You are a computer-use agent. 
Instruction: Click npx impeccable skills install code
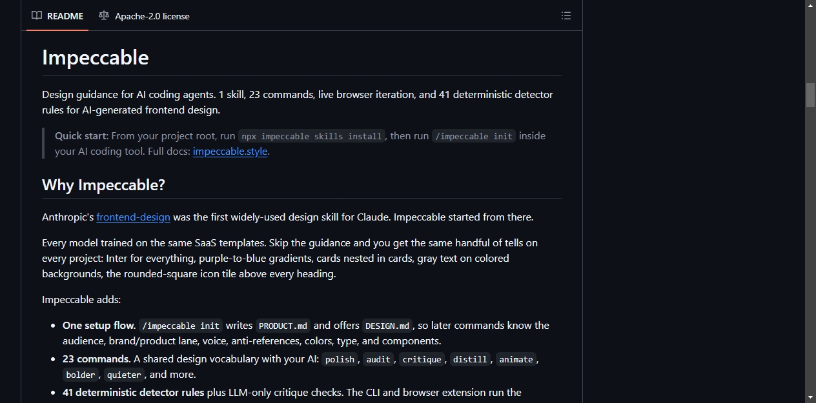312,136
